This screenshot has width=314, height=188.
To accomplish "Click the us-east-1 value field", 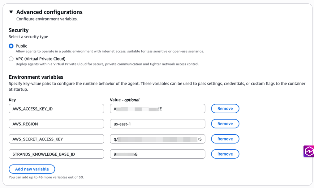I will (157, 124).
